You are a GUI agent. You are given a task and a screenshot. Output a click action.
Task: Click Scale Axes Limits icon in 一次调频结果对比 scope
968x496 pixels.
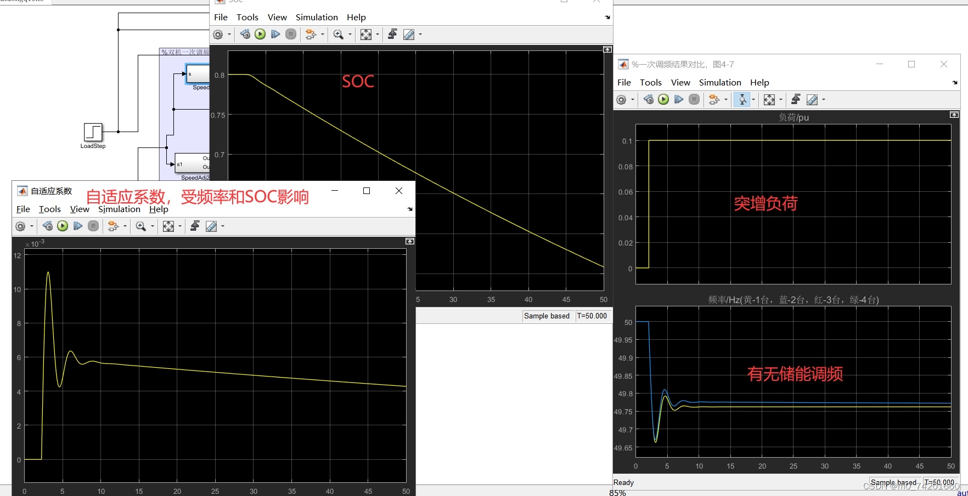(x=769, y=100)
